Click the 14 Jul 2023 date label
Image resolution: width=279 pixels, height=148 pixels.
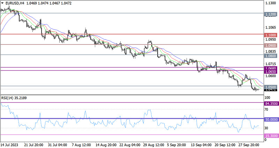pos(9,145)
